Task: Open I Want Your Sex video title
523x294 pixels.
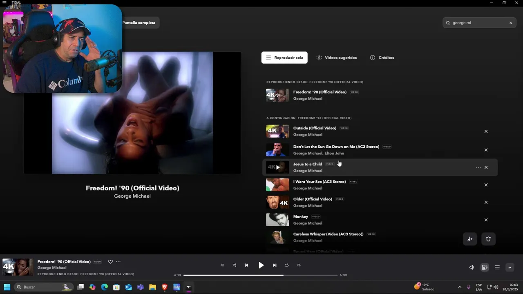Action: coord(320,182)
